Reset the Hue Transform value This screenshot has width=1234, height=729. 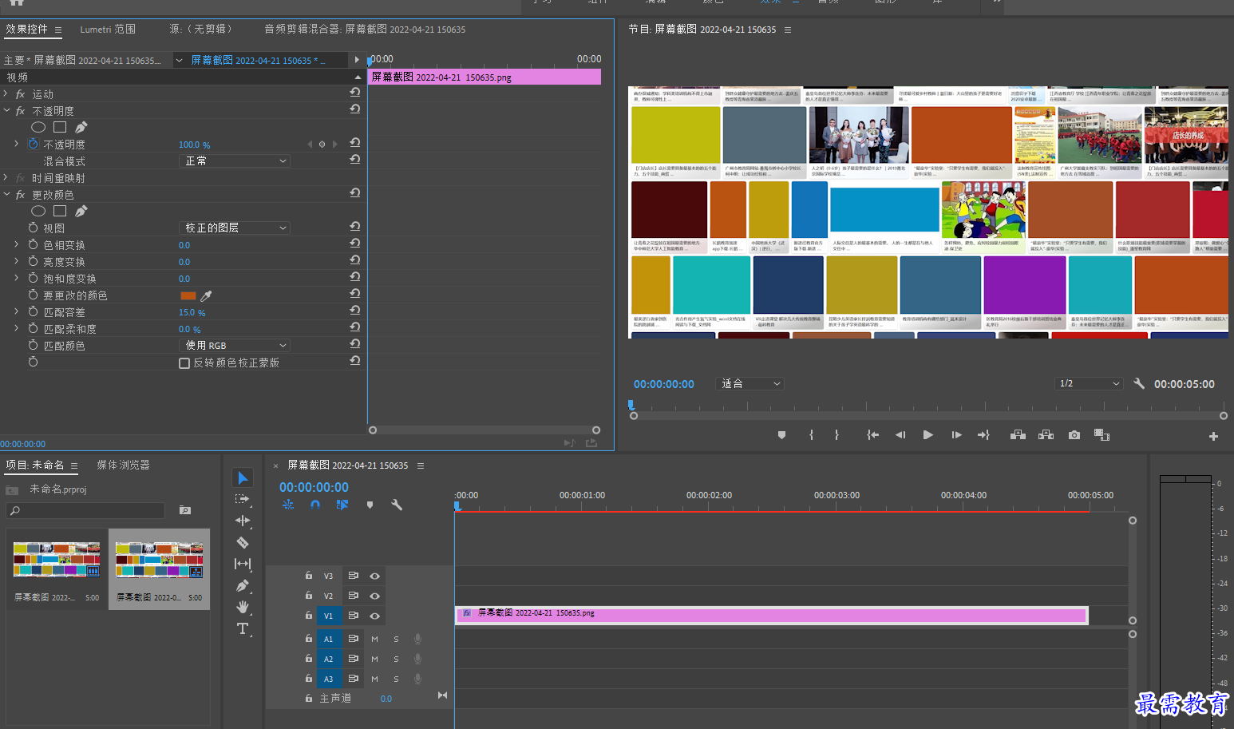[354, 244]
